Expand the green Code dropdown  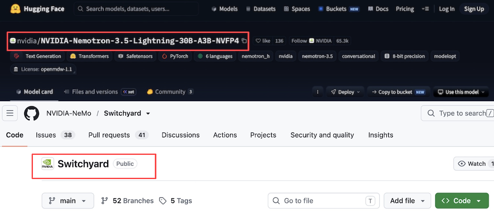coord(462,201)
